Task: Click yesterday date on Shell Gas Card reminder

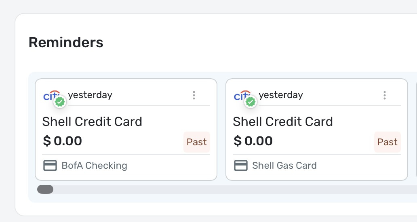Action: (x=281, y=95)
